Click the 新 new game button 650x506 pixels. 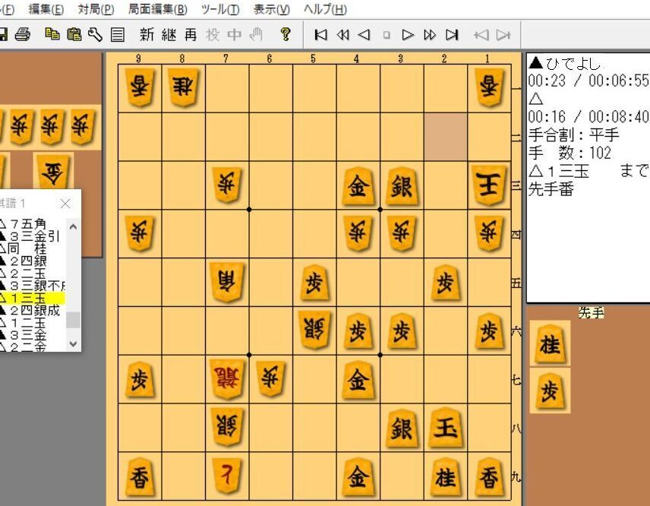pyautogui.click(x=147, y=35)
